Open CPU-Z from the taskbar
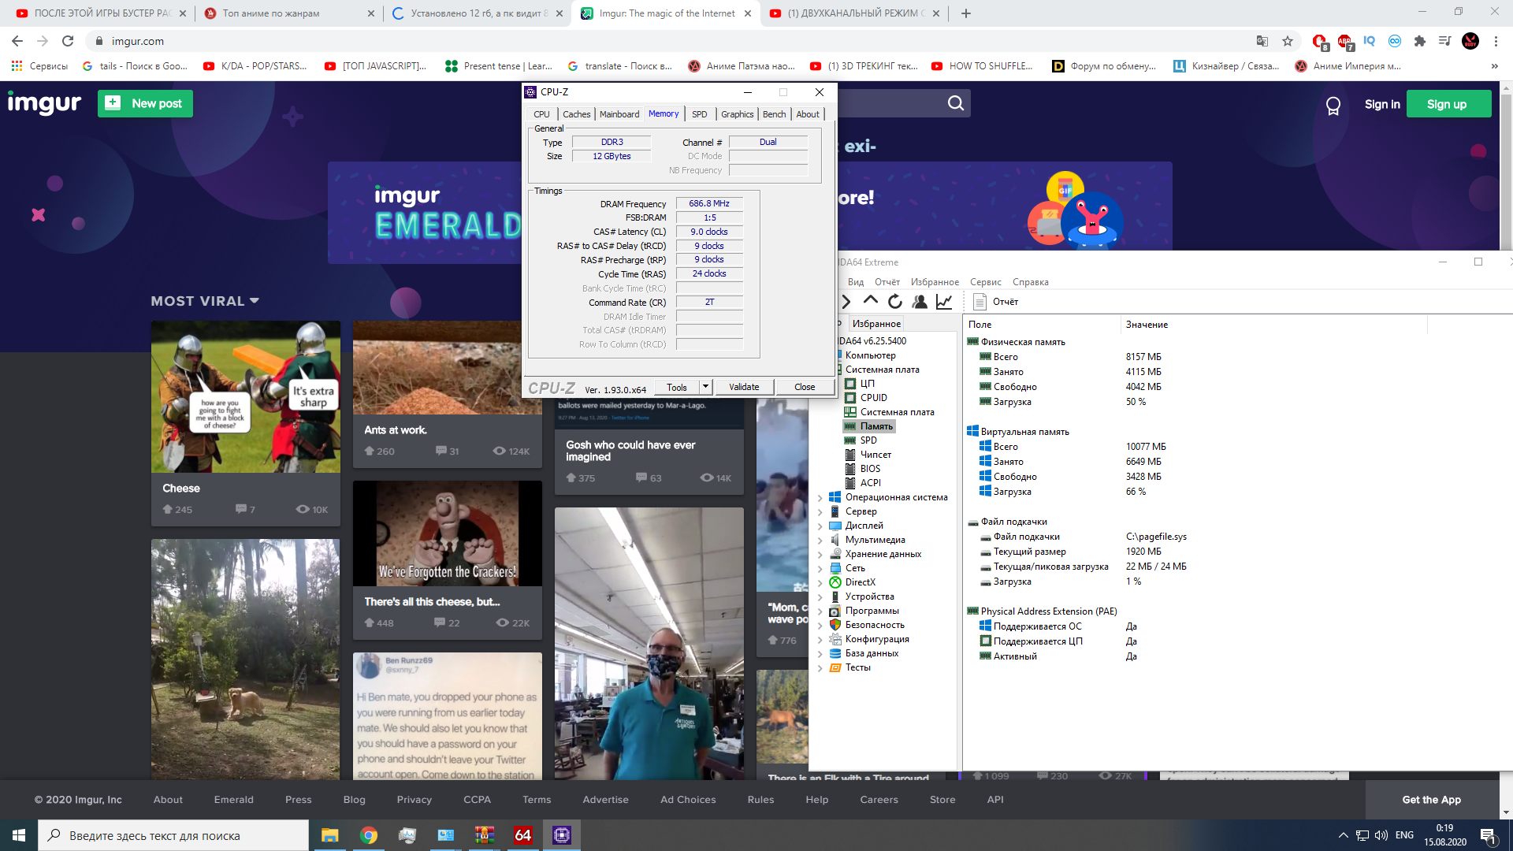The width and height of the screenshot is (1513, 851). point(562,835)
